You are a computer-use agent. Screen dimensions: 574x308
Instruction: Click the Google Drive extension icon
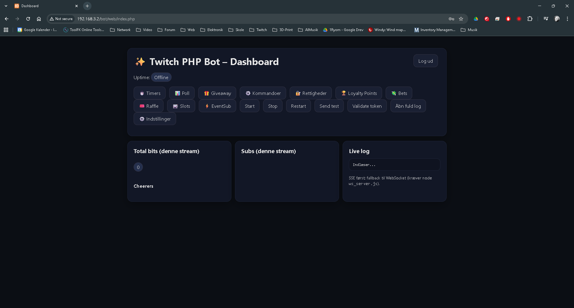[476, 19]
